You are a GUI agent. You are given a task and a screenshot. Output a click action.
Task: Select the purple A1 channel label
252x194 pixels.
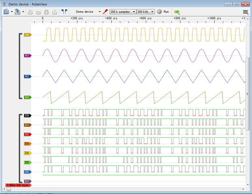coord(28,55)
